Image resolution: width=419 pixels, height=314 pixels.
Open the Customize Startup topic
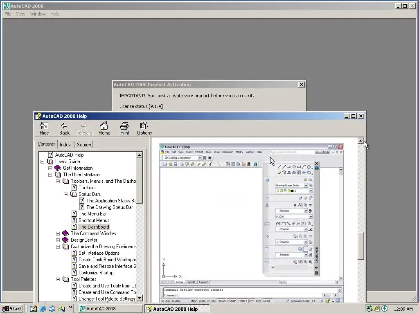tap(96, 273)
